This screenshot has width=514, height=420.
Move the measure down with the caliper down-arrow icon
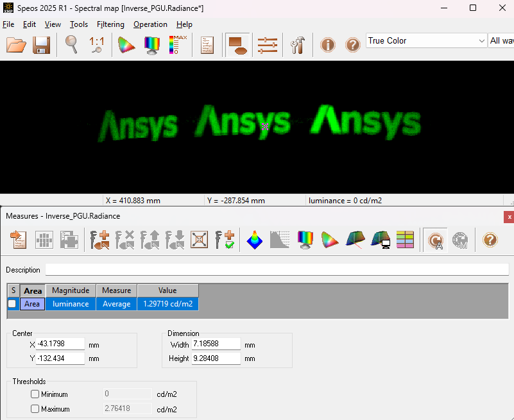[175, 240]
